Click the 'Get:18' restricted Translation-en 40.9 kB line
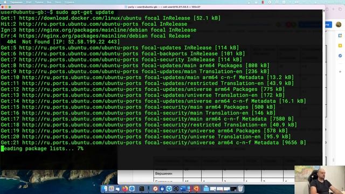 point(149,125)
